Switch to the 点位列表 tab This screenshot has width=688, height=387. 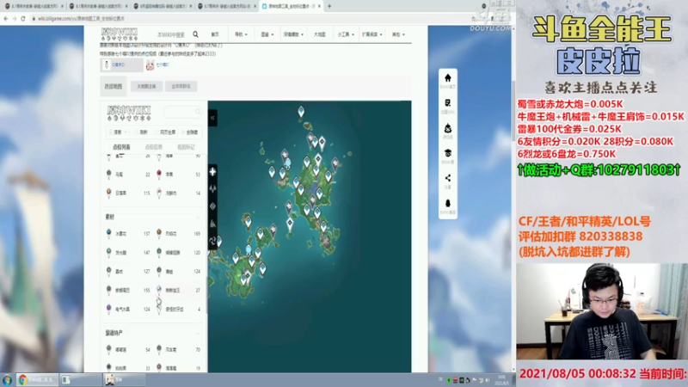tap(121, 147)
